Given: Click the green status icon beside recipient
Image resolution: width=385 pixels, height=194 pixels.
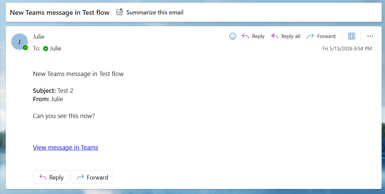Looking at the screenshot, I should [x=46, y=49].
